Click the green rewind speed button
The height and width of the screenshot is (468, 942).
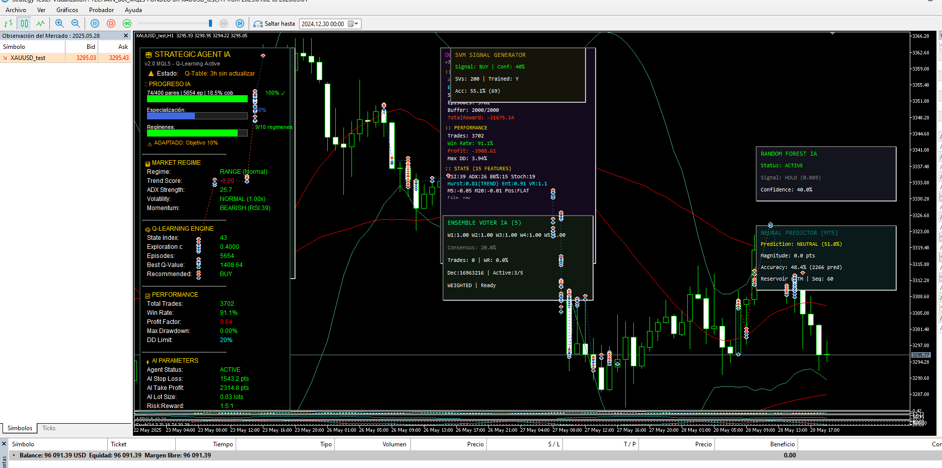click(127, 24)
